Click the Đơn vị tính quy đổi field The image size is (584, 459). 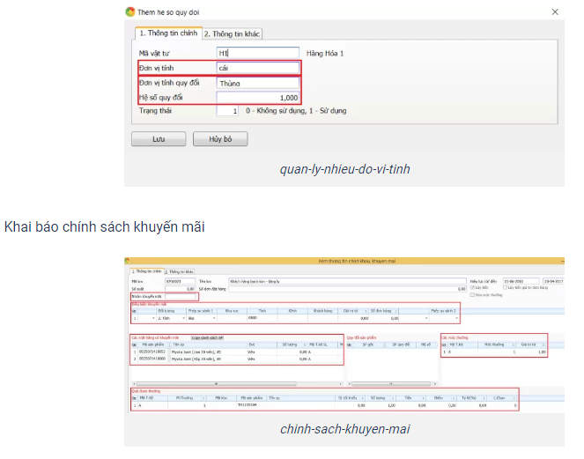point(257,83)
